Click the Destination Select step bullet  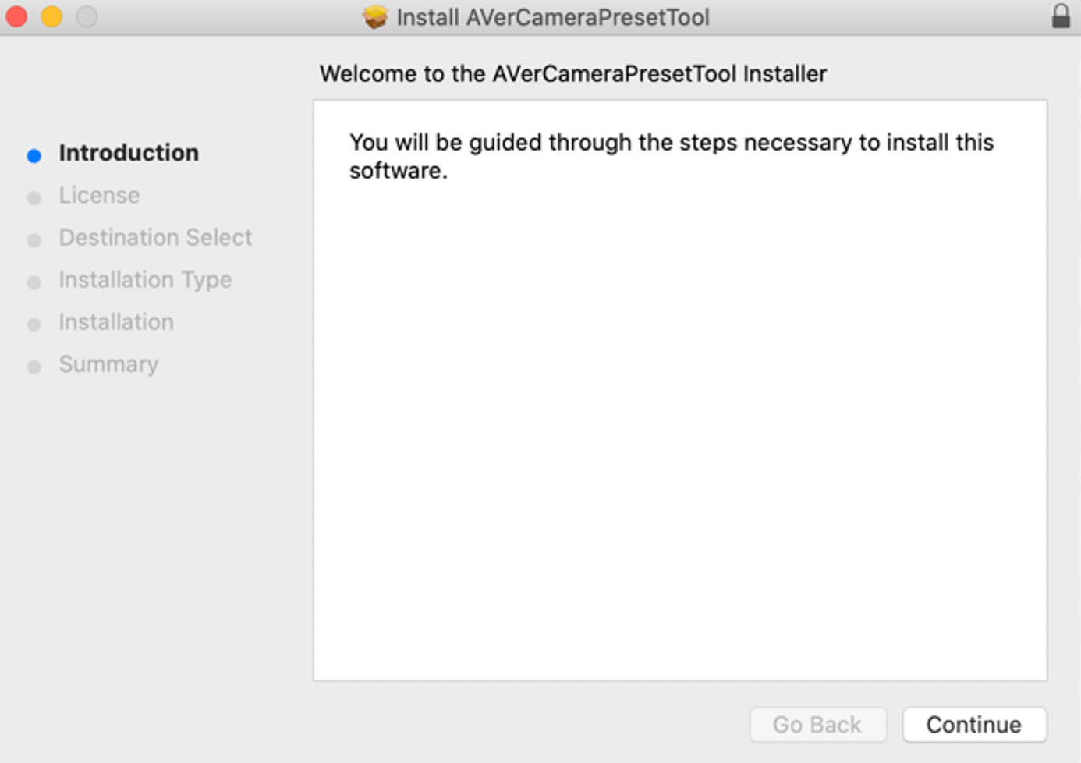[x=34, y=240]
